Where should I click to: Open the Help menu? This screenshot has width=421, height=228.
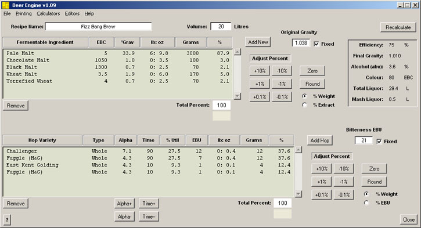[89, 14]
